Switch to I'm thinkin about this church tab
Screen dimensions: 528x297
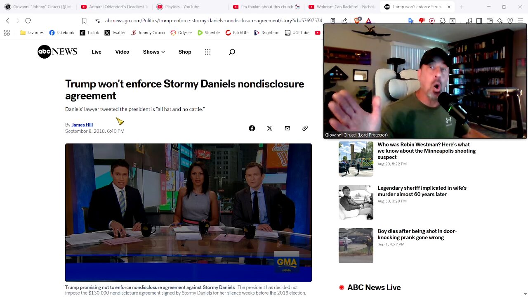[266, 7]
